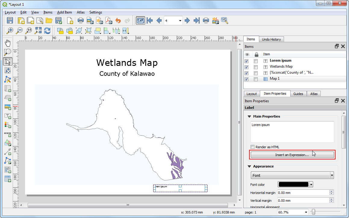Image resolution: width=349 pixels, height=218 pixels.
Task: Toggle visibility of Wetlands Map item
Action: point(247,67)
